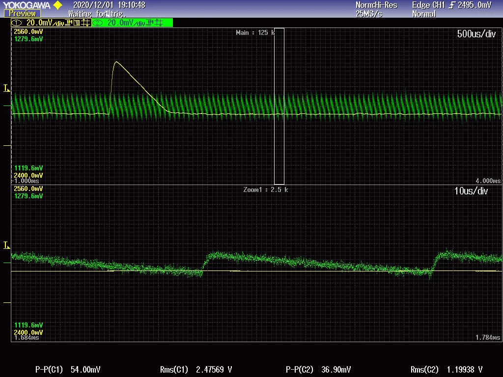Click the 2400.0mV lower scale in main window
Screen dimensions: 503x377
click(x=28, y=175)
